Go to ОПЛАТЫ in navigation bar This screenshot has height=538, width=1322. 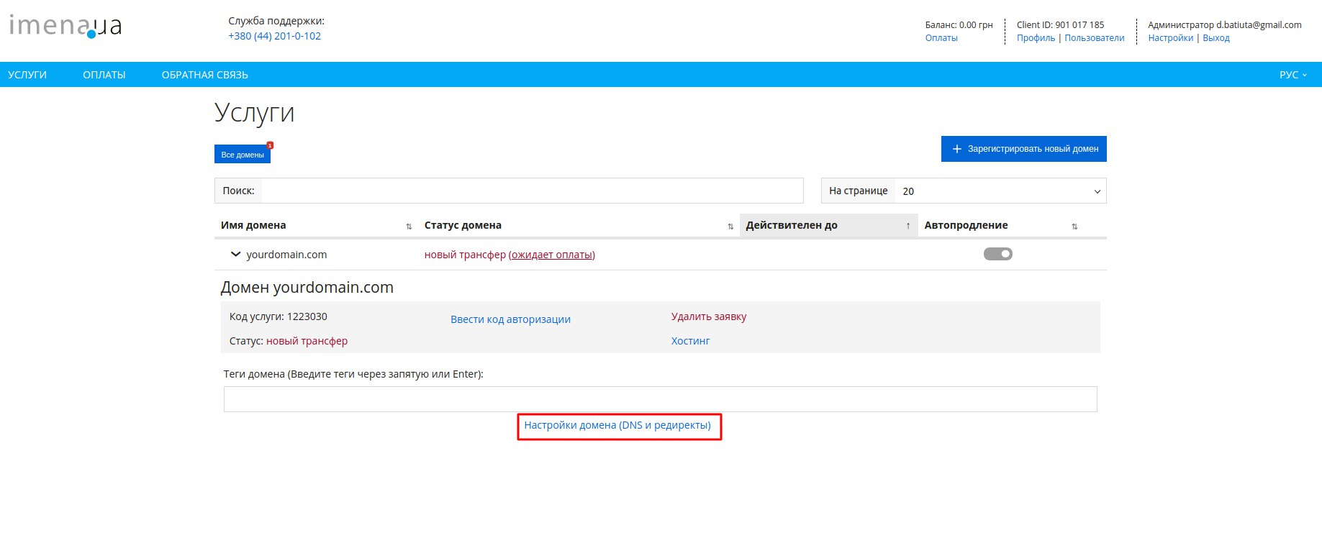(104, 75)
